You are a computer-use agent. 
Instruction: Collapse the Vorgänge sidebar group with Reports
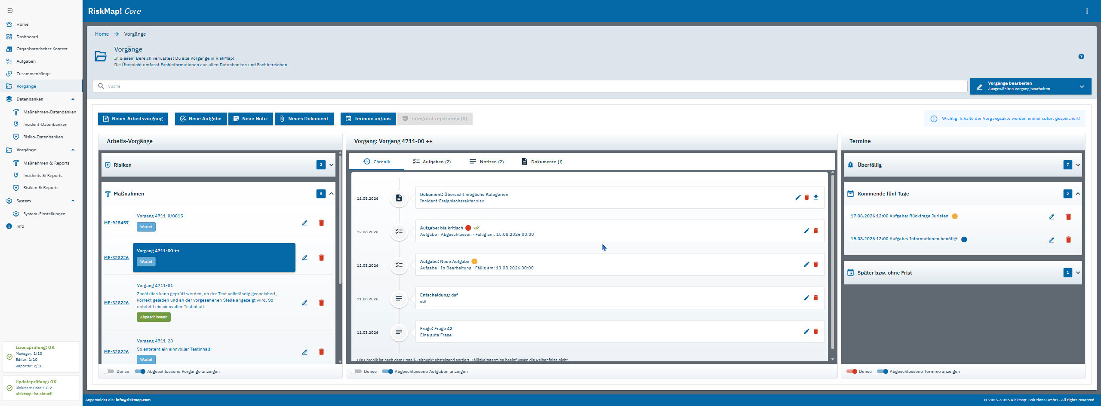(73, 150)
